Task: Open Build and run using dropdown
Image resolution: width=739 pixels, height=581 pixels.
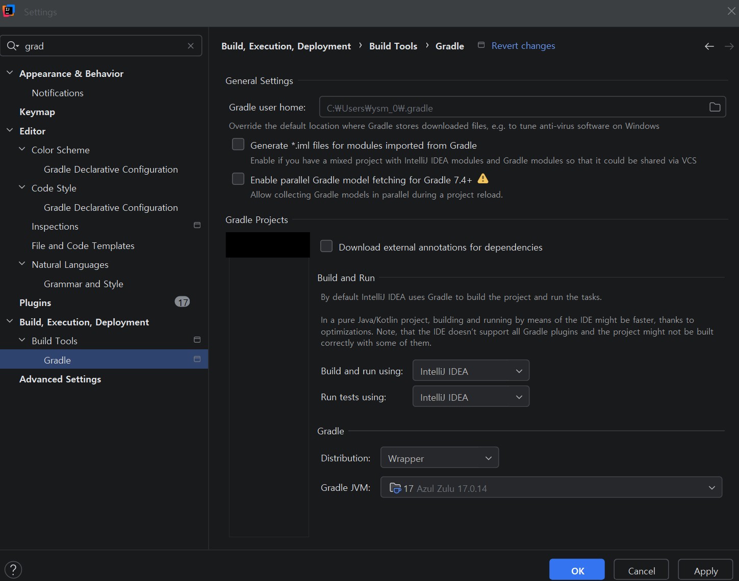Action: 471,371
